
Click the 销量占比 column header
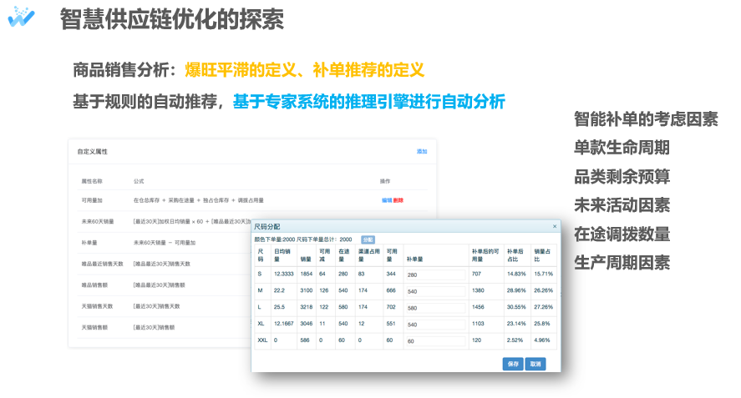pos(542,255)
